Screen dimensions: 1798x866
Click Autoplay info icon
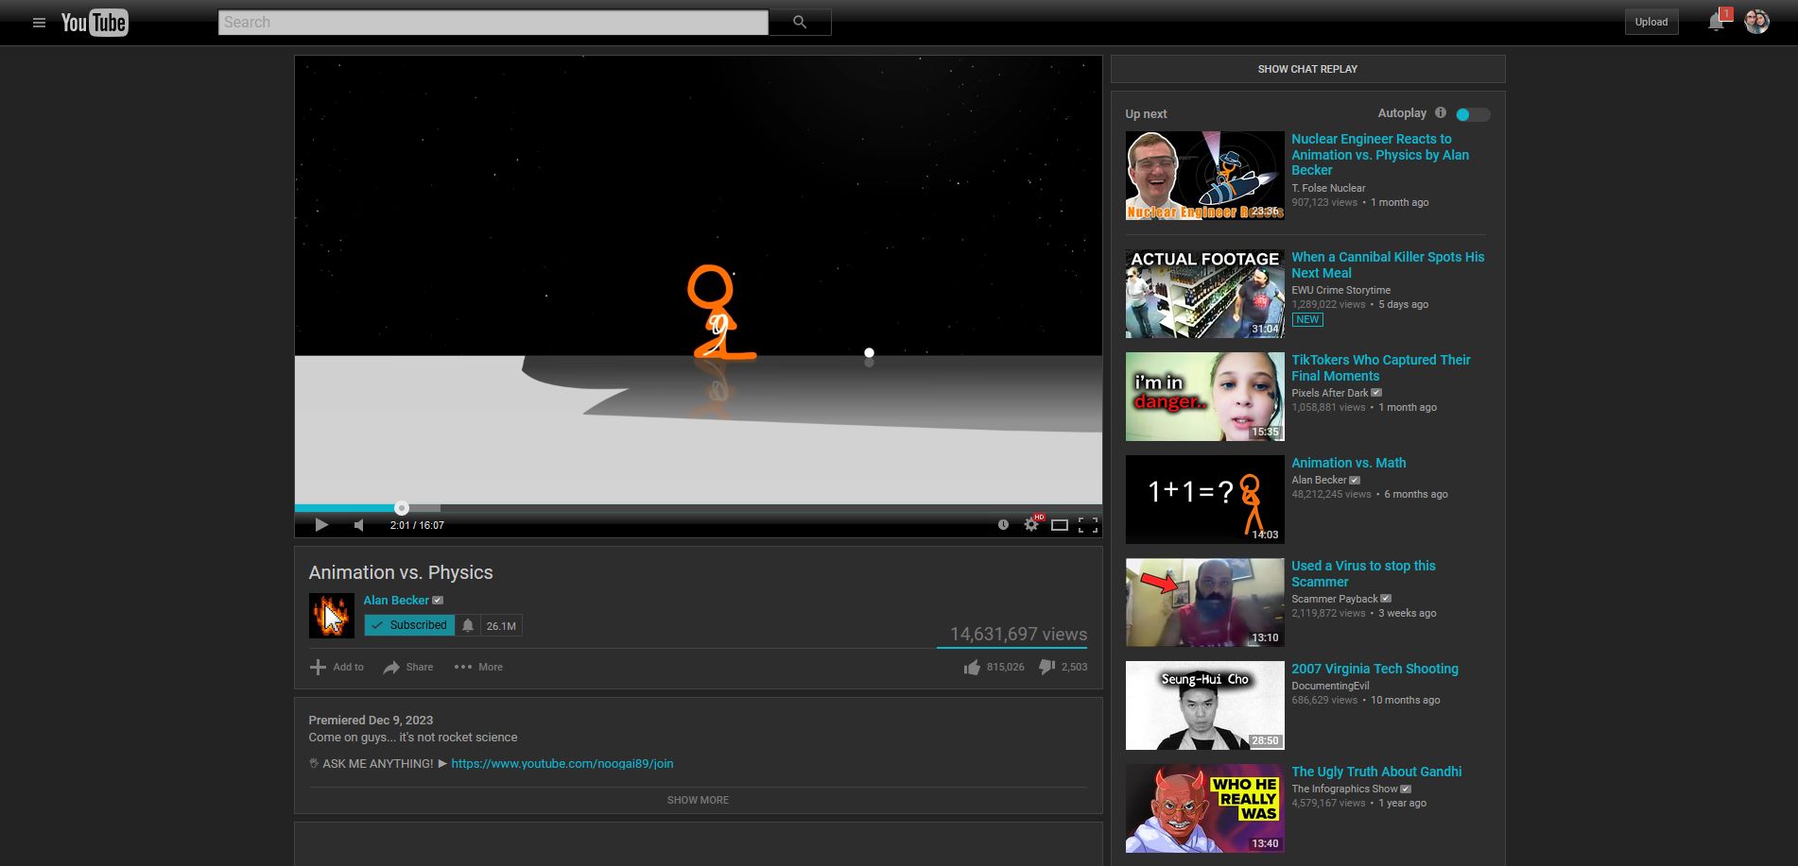1441,112
